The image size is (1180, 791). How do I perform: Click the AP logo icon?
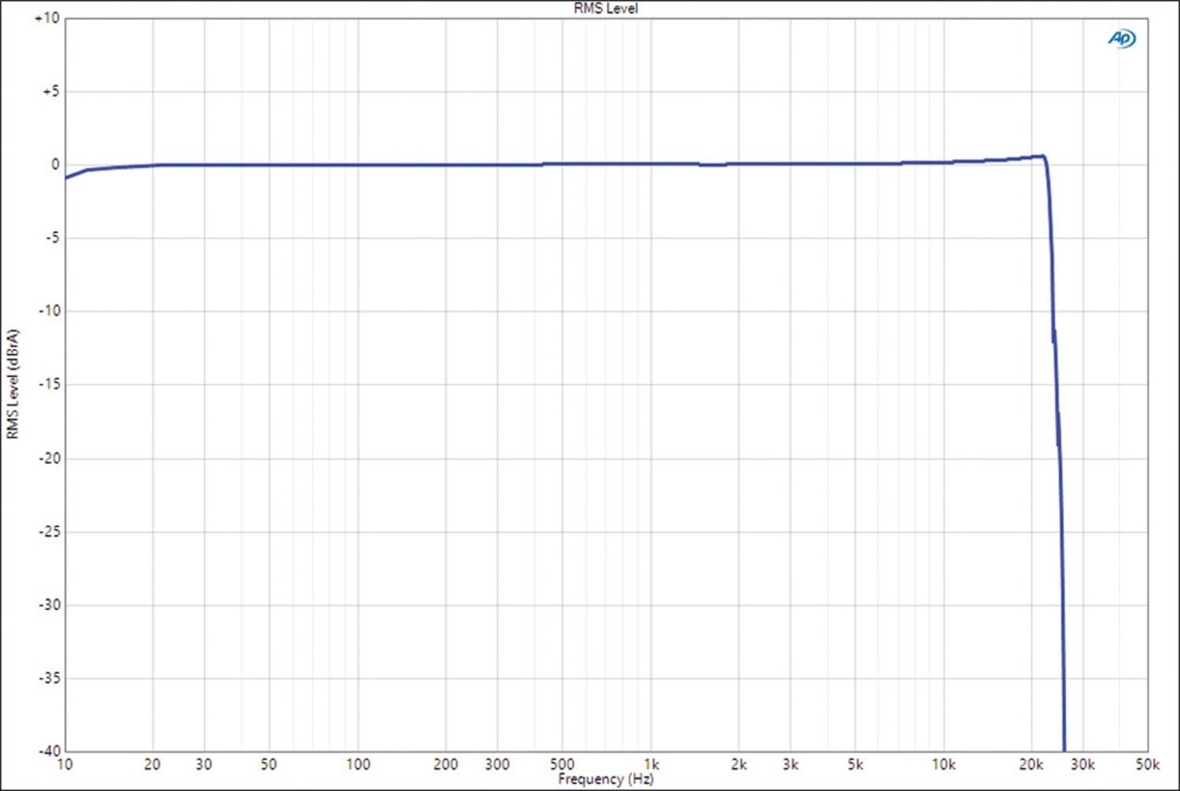click(x=1122, y=38)
